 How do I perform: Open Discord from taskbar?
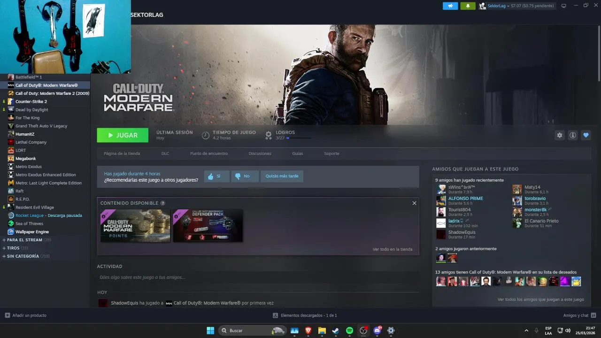tap(377, 330)
